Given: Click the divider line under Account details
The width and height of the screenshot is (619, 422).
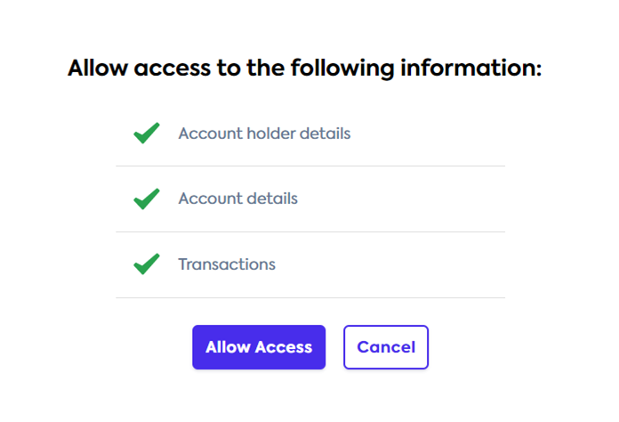Looking at the screenshot, I should pos(309,231).
